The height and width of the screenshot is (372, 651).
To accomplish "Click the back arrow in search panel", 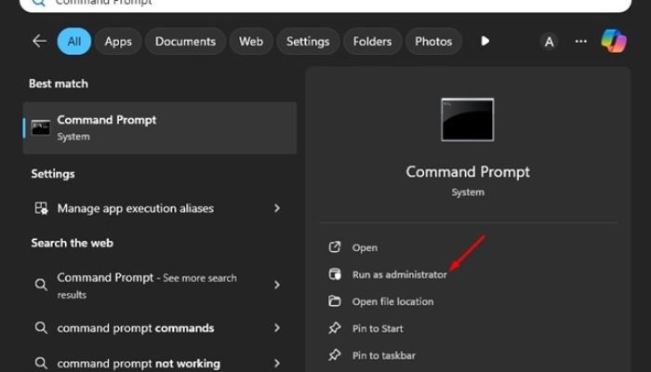I will click(x=39, y=41).
